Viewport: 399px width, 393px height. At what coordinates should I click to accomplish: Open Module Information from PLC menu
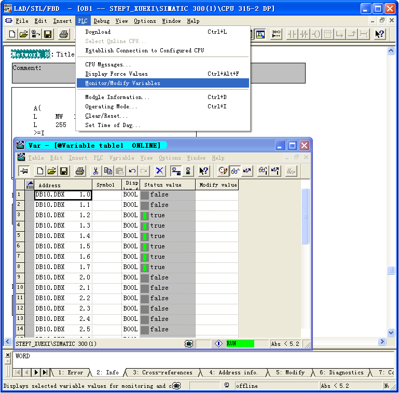pyautogui.click(x=163, y=97)
